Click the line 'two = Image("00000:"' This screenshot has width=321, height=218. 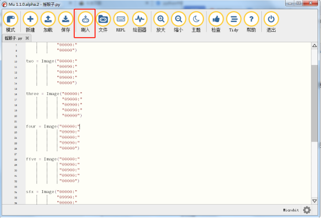[x=52, y=61]
